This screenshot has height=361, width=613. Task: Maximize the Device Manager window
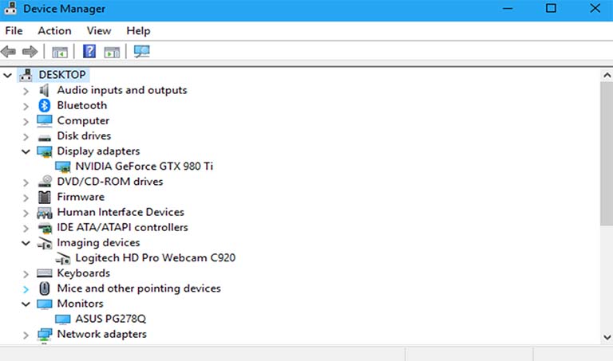551,8
